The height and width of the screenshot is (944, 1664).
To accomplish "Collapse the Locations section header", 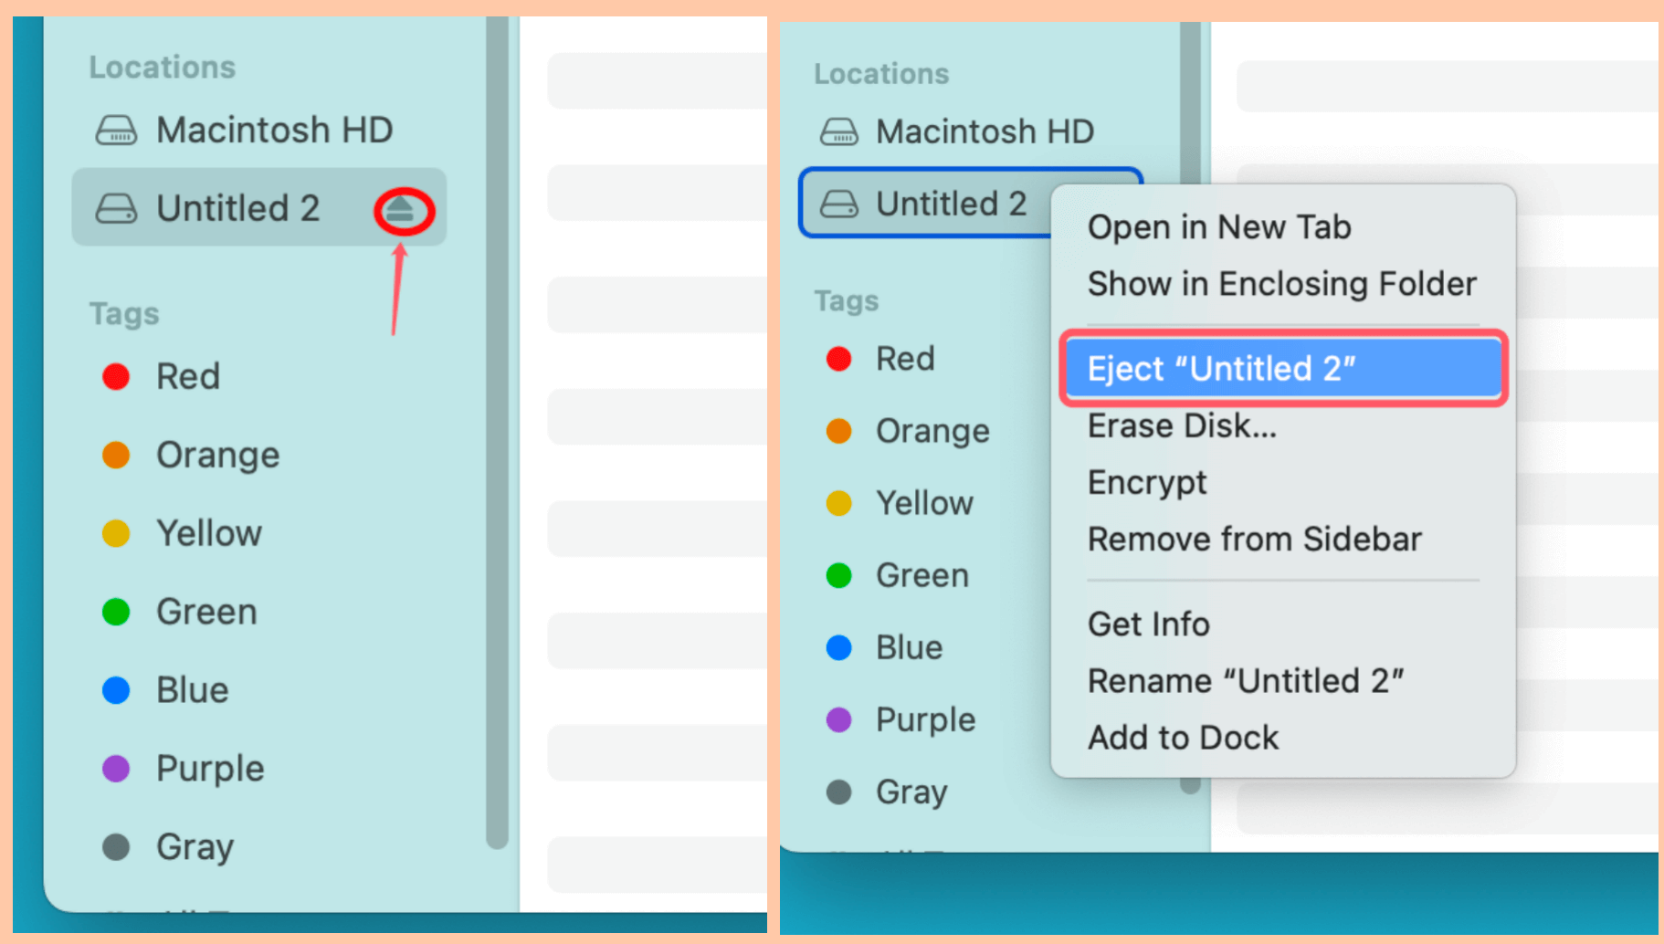I will point(162,66).
